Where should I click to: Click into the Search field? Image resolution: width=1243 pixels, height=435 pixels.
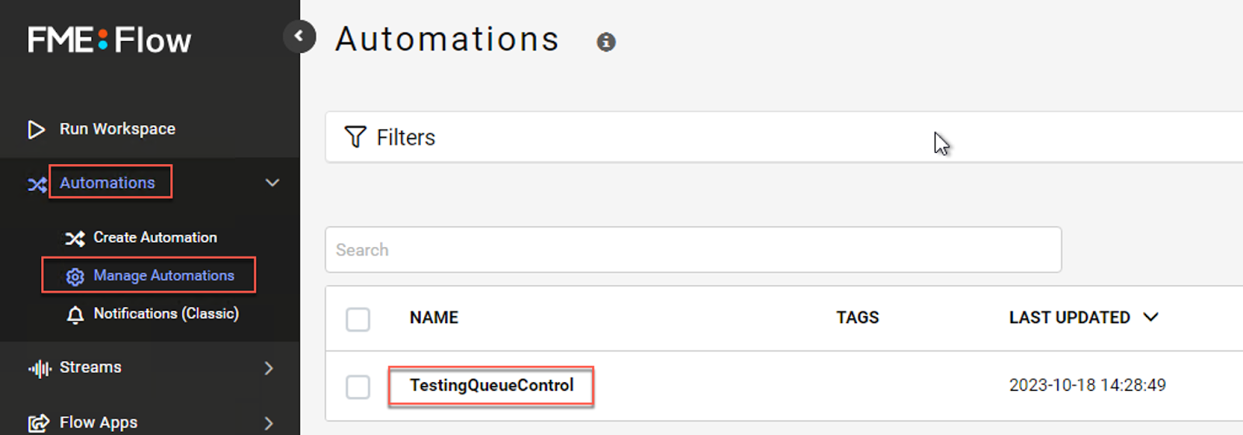coord(693,250)
